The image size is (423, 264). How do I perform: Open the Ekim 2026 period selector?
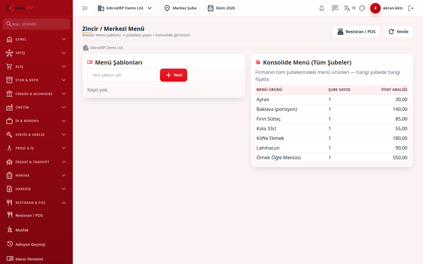(x=221, y=8)
